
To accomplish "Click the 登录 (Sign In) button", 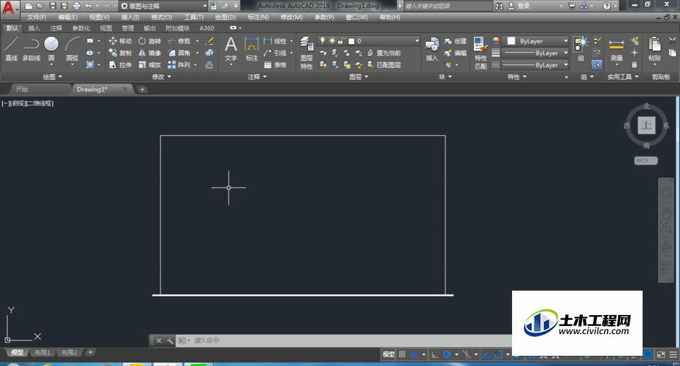I will tap(519, 5).
